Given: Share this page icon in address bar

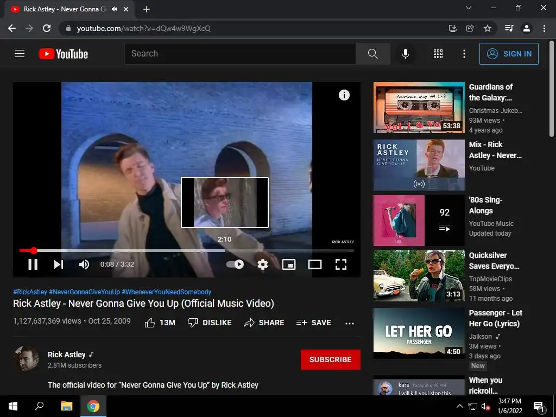Looking at the screenshot, I should click(470, 28).
